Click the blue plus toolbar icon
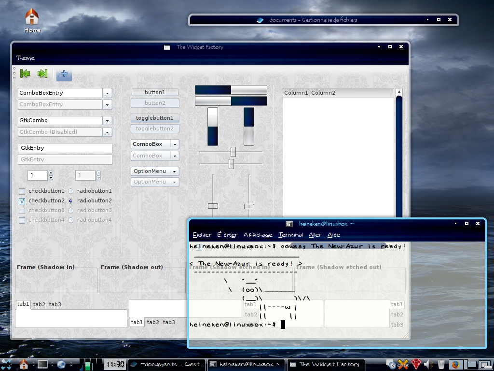Image resolution: width=494 pixels, height=371 pixels. [64, 74]
